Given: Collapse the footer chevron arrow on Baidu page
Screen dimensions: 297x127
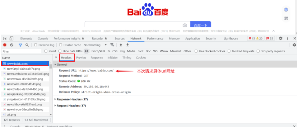Looking at the screenshot, I should pyautogui.click(x=273, y=31).
